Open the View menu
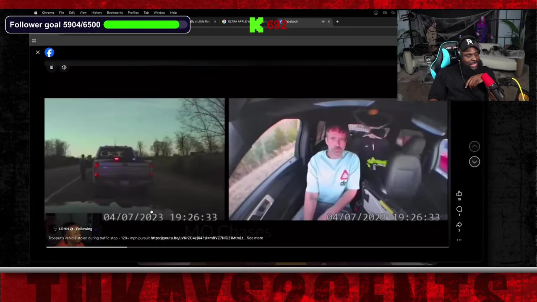537x302 pixels. [x=83, y=13]
